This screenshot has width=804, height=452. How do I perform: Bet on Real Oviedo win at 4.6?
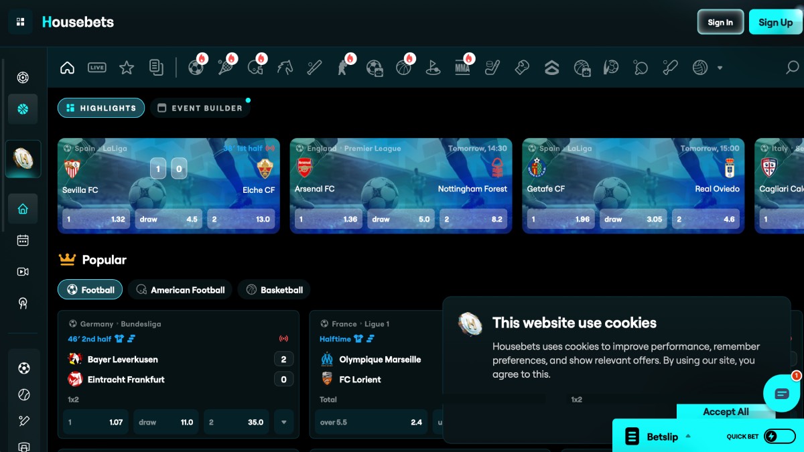[x=706, y=219]
